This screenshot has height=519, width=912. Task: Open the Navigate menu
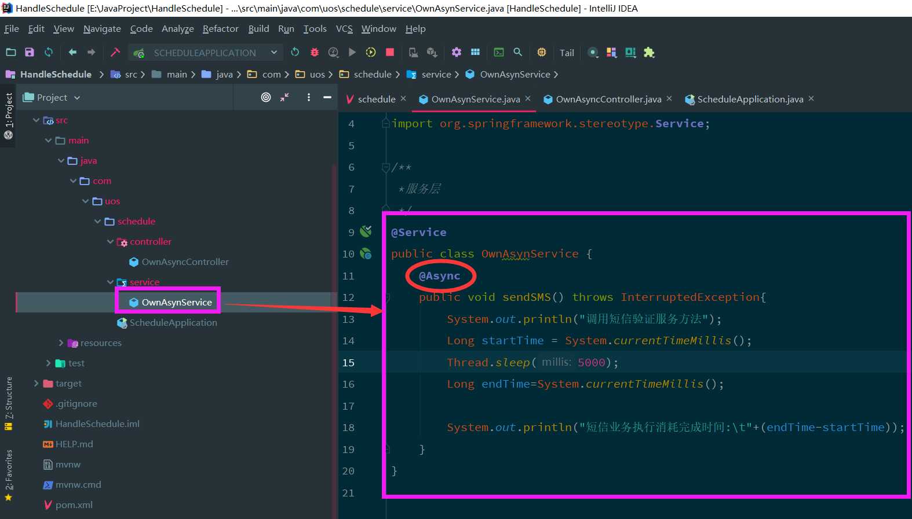point(102,28)
